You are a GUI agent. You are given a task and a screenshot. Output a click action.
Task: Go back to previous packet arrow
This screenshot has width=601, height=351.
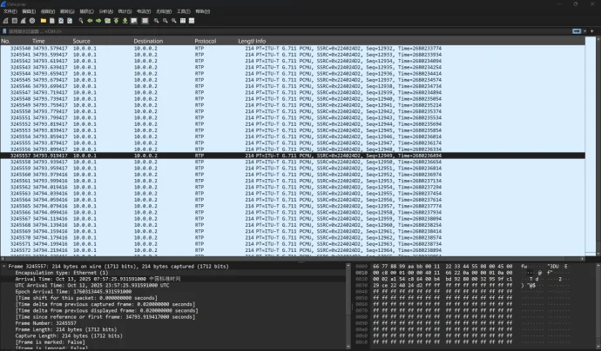click(x=88, y=20)
